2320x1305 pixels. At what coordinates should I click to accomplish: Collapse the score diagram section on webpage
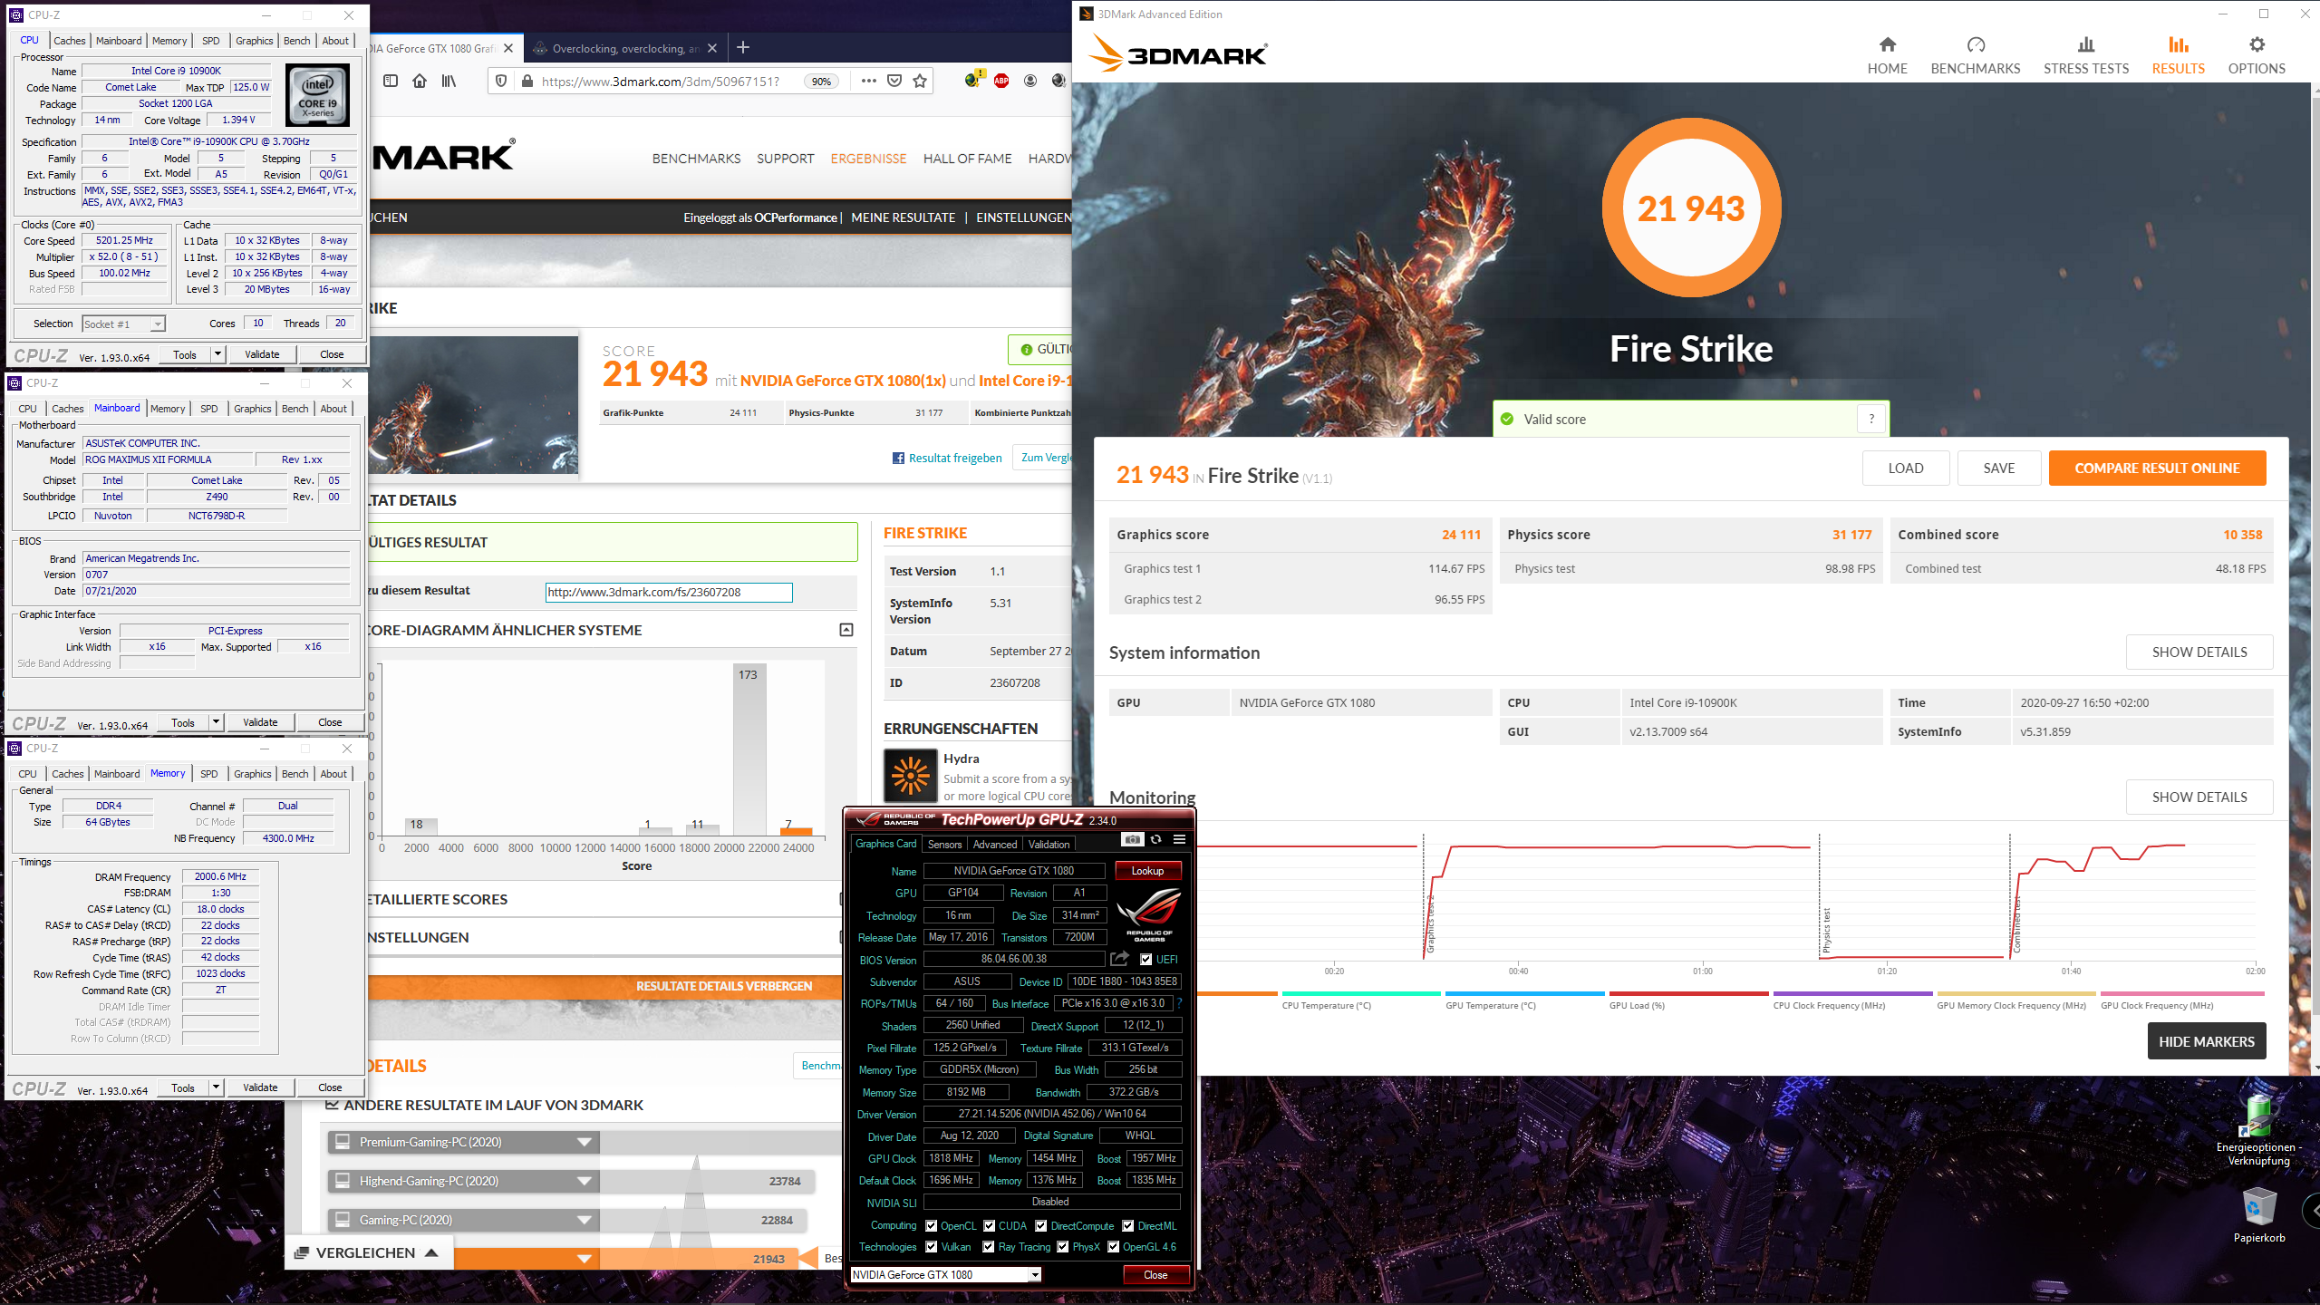pyautogui.click(x=846, y=629)
